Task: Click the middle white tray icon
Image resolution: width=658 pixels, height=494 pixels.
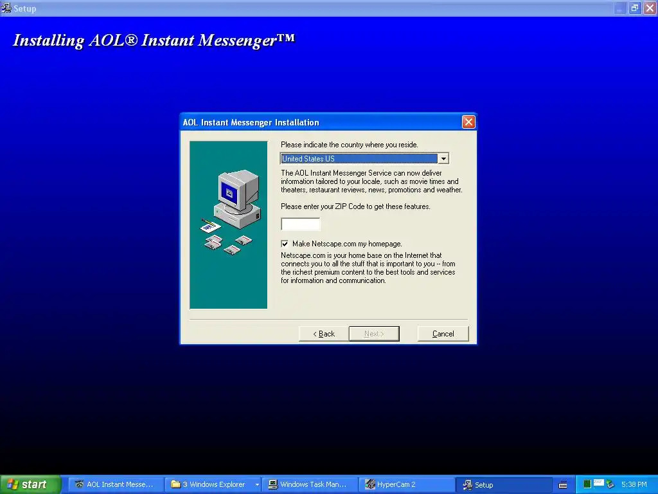Action: (x=598, y=483)
